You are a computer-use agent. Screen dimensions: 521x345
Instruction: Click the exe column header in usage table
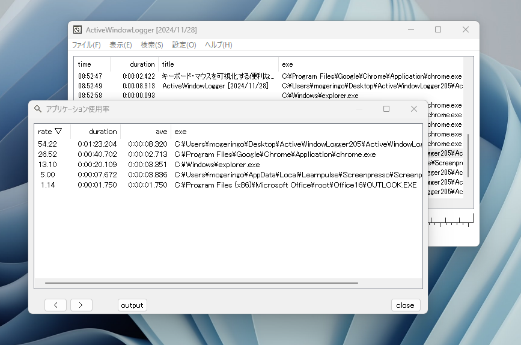pos(296,132)
